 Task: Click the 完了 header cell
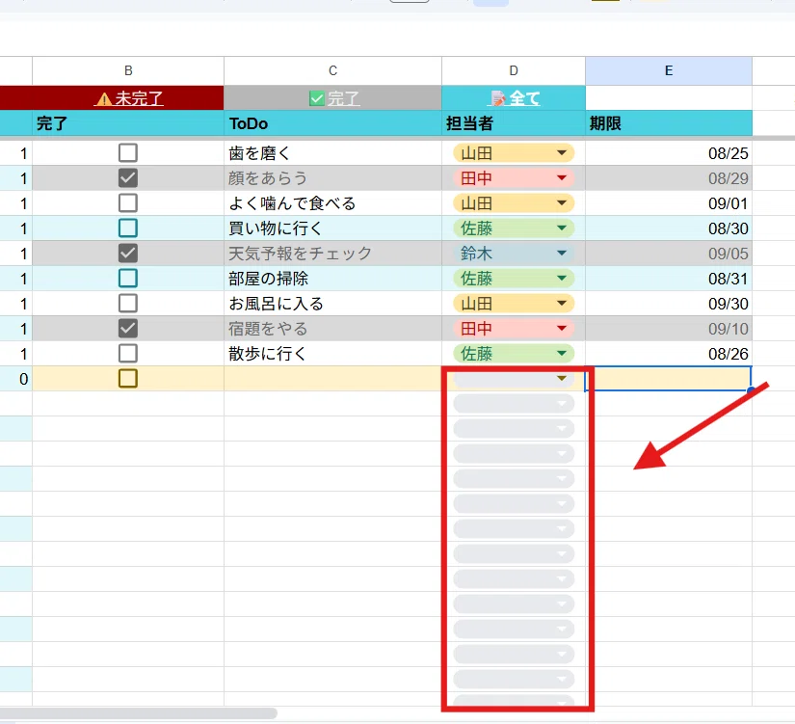128,123
